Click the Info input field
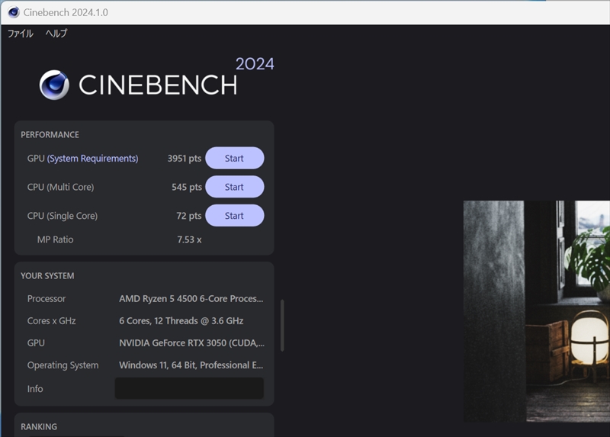Viewport: 610px width, 437px height. click(x=189, y=388)
